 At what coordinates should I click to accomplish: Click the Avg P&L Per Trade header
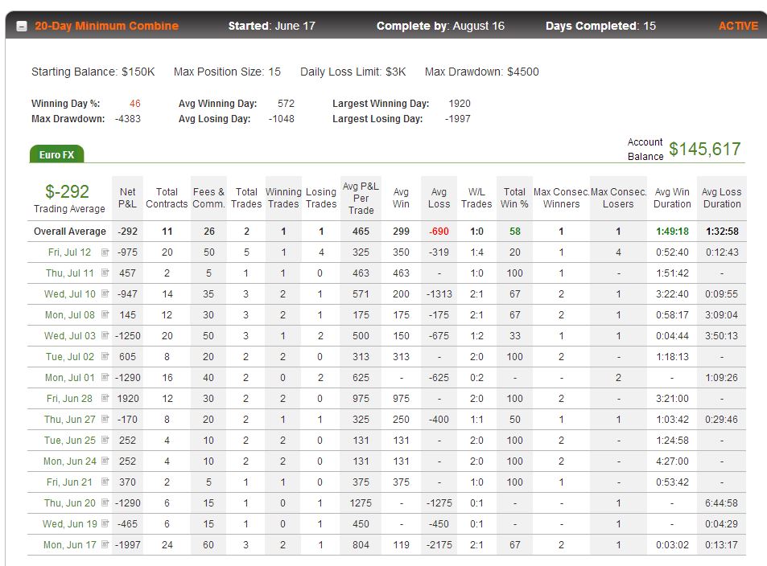pyautogui.click(x=361, y=198)
